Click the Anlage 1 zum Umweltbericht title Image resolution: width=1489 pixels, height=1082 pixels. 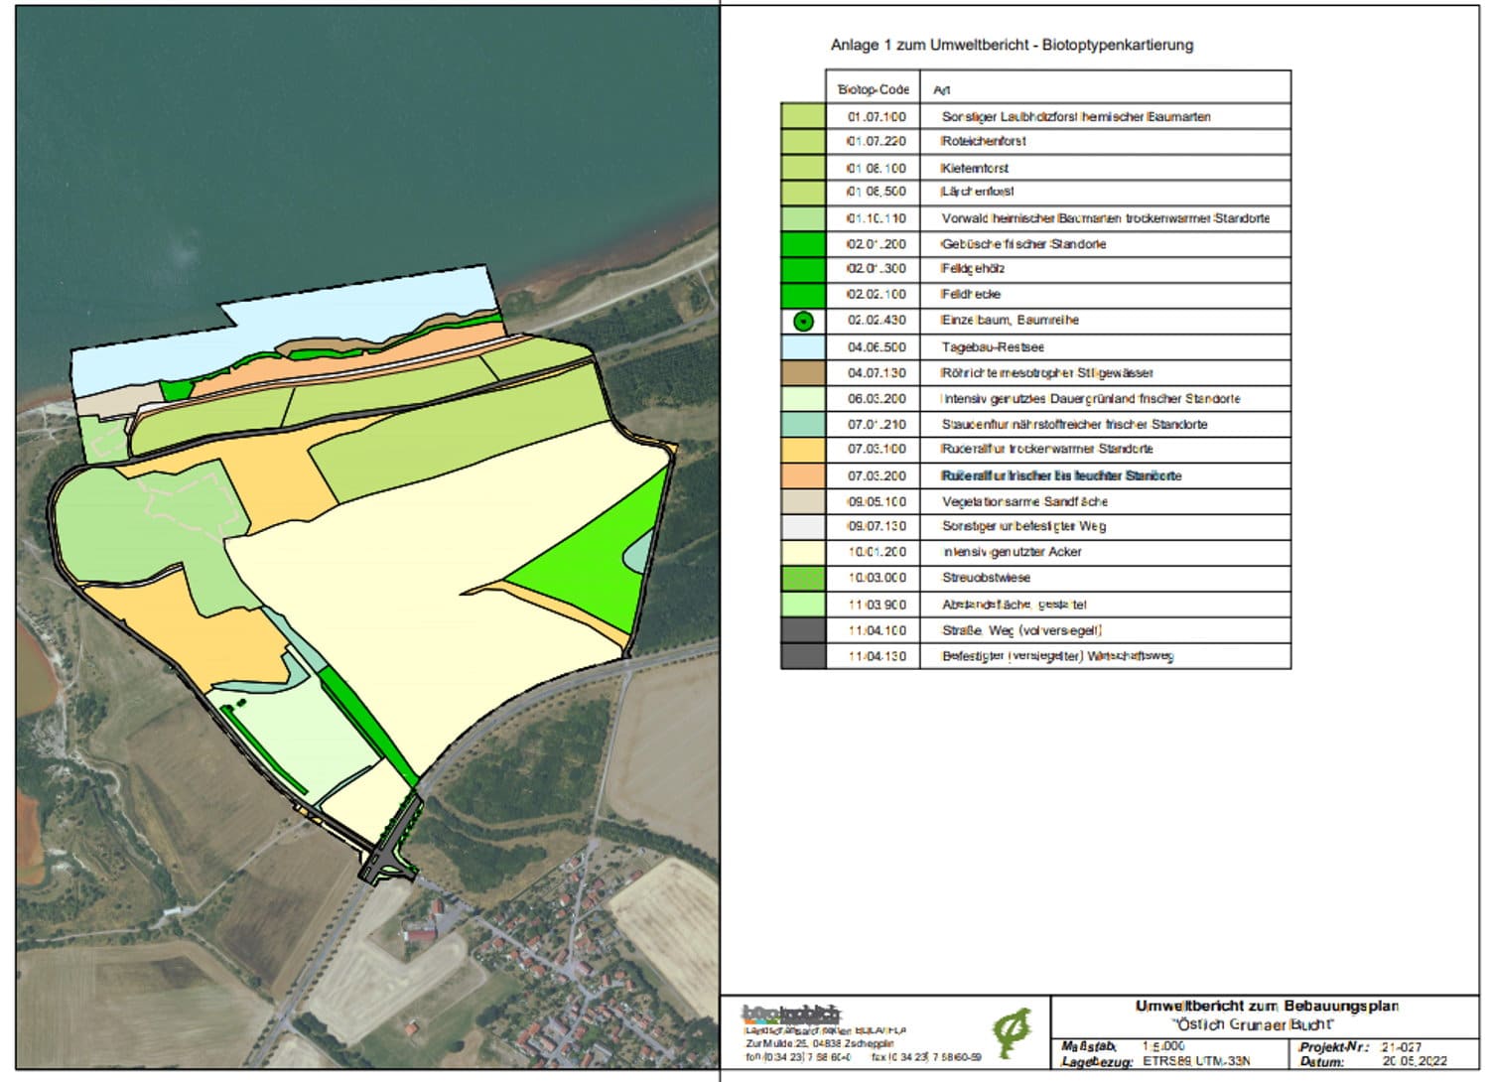1012,45
